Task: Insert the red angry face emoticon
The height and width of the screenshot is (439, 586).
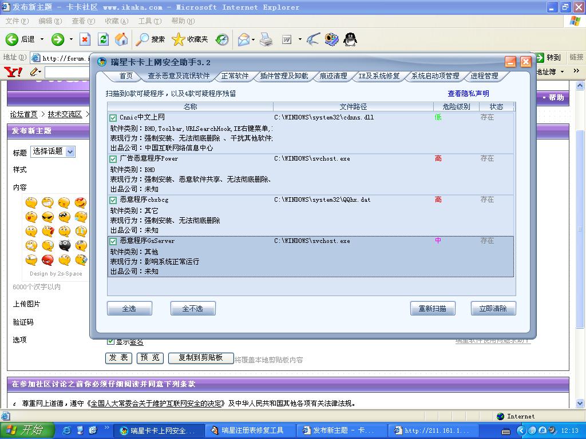Action: tap(47, 260)
